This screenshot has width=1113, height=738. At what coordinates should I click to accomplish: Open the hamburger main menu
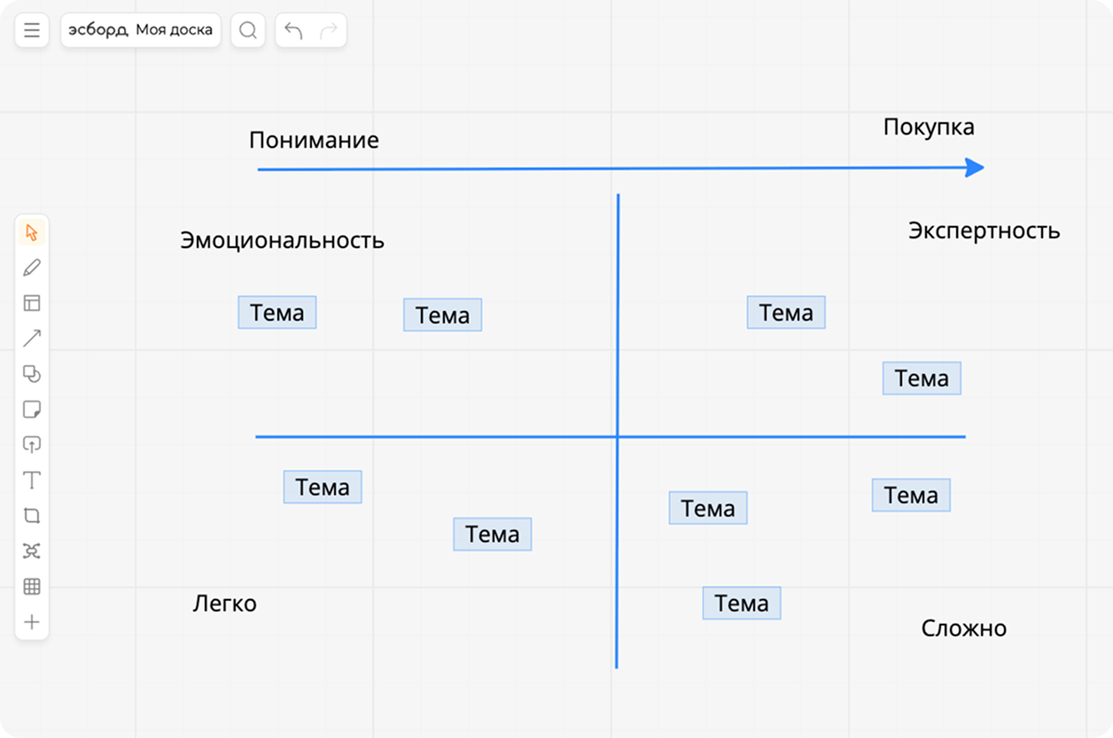[x=32, y=31]
